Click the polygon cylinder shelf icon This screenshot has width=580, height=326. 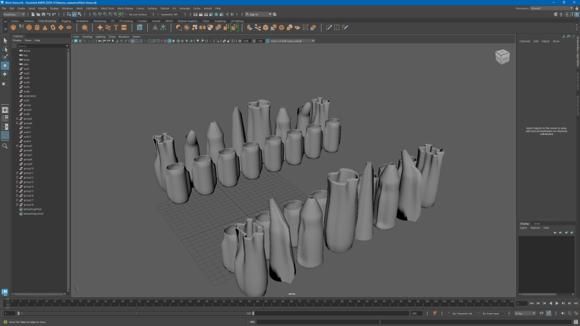(37, 28)
